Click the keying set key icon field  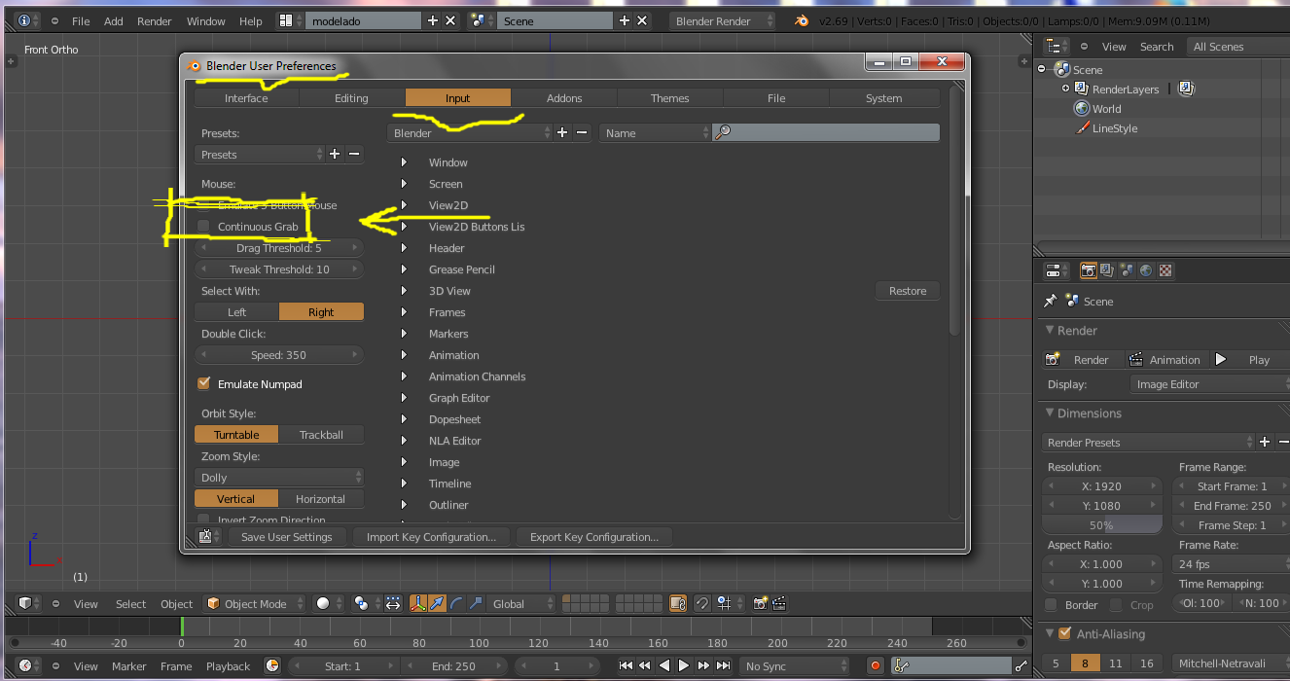(x=951, y=666)
